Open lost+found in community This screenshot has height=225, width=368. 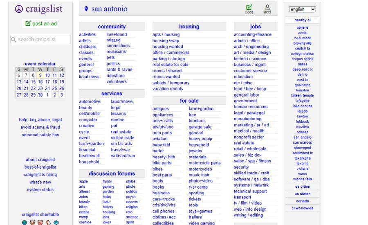(117, 34)
